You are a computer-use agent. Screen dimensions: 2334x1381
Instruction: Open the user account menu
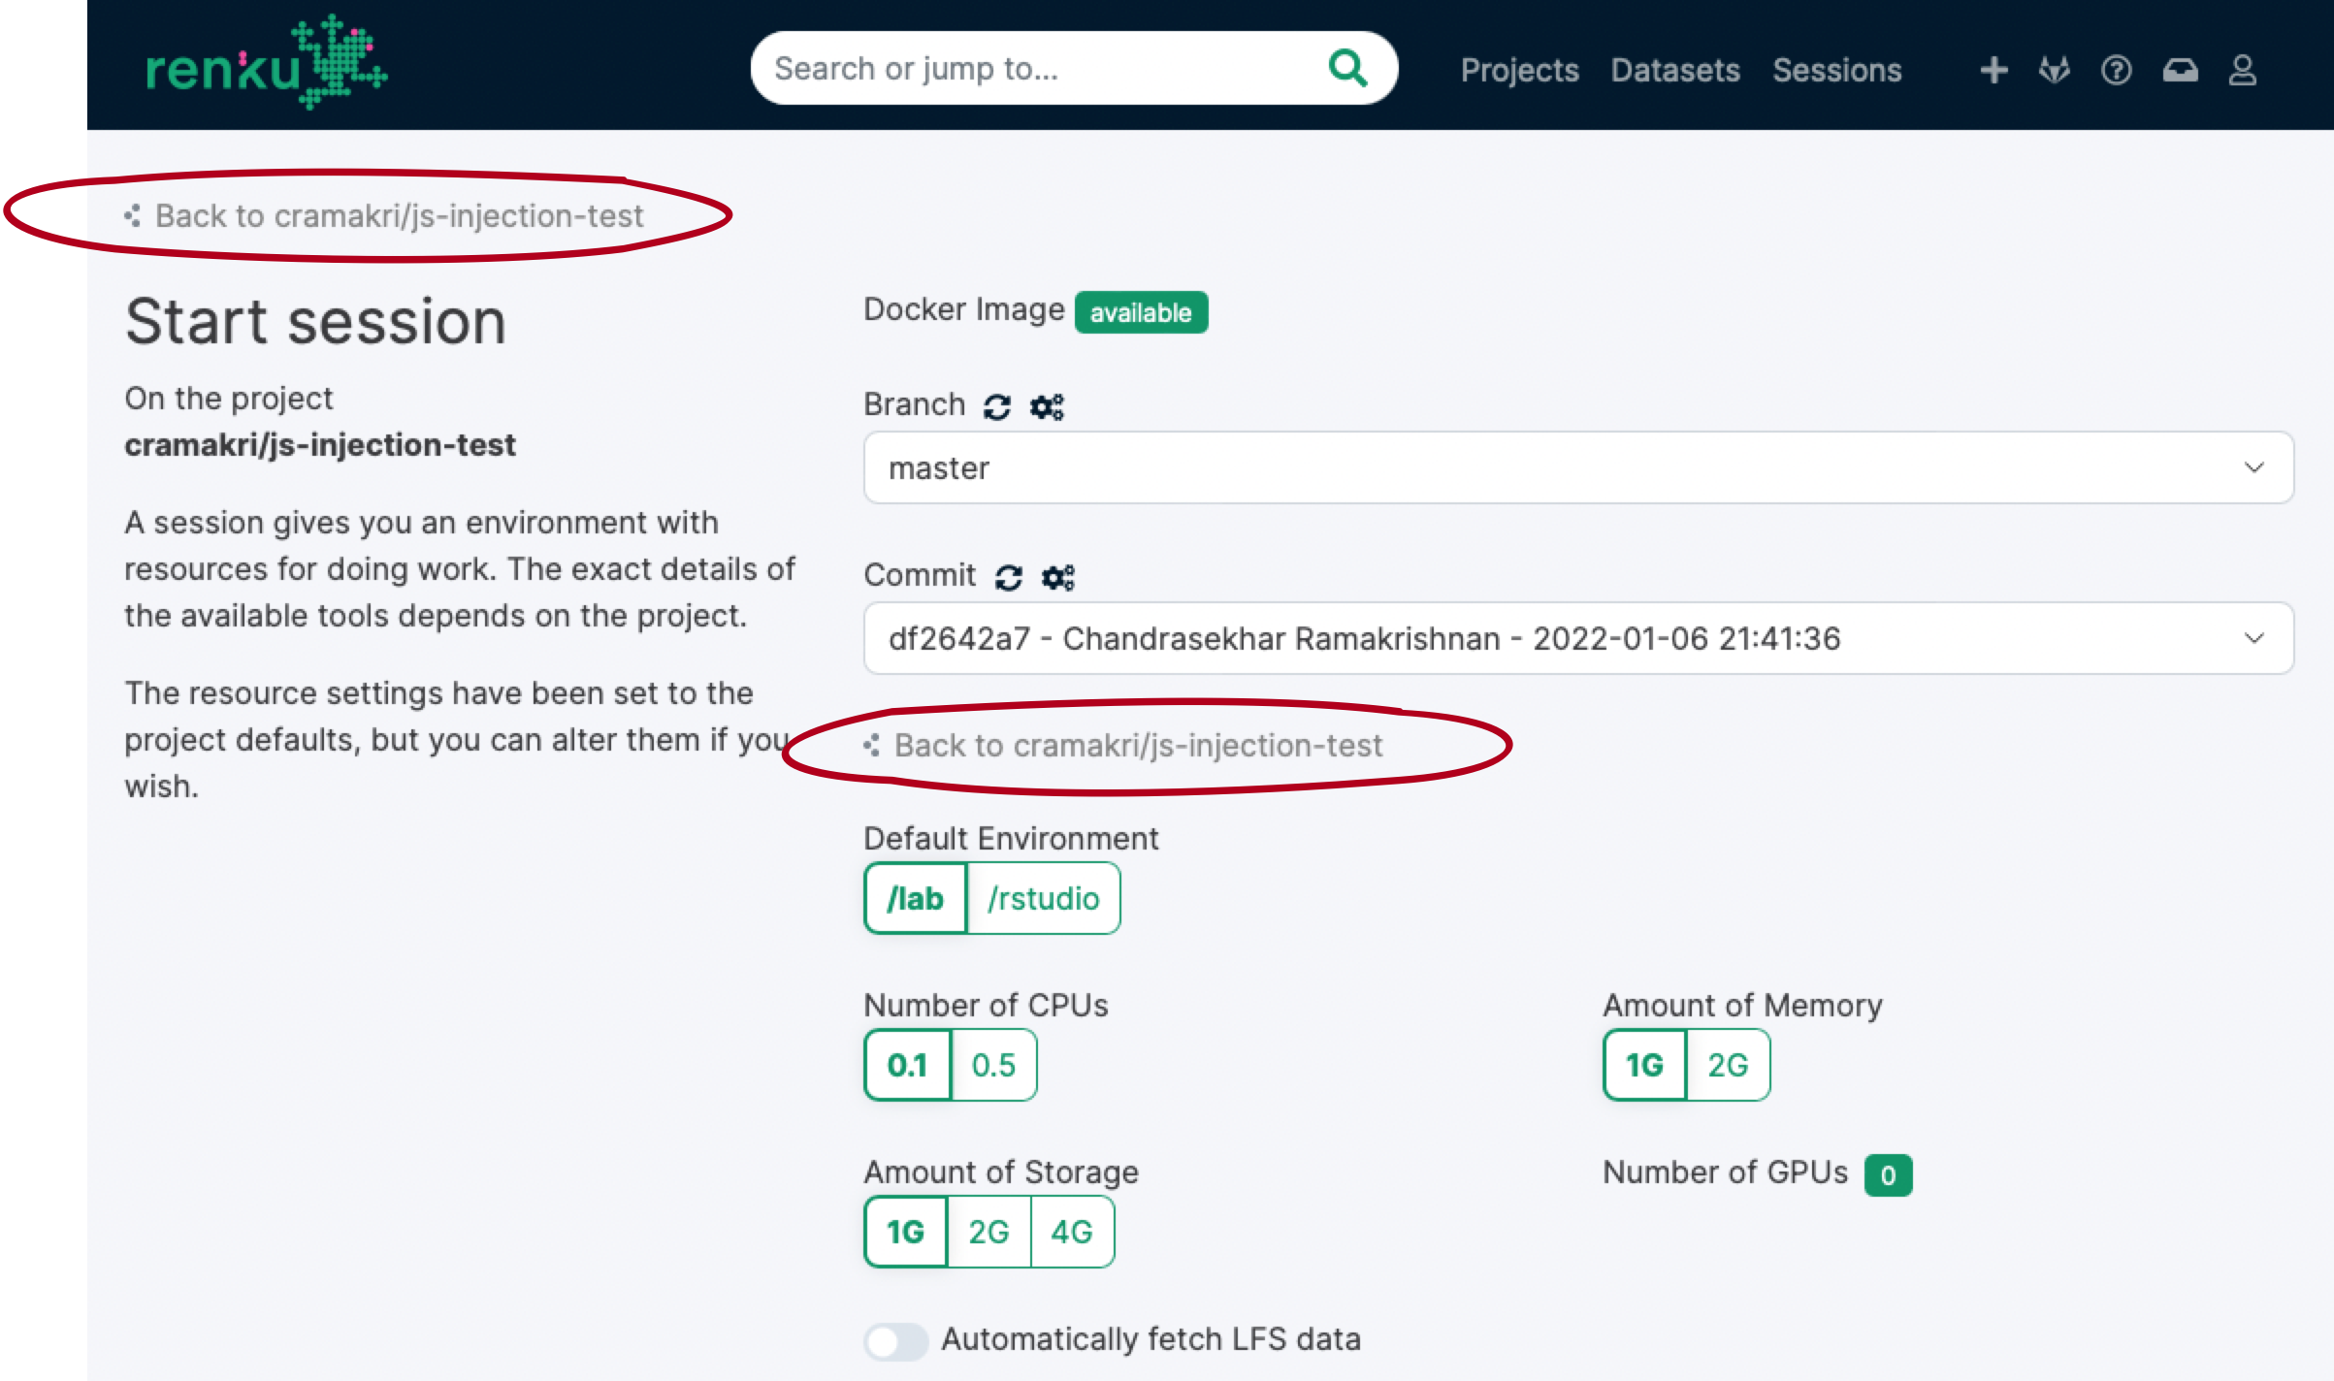(x=2243, y=69)
